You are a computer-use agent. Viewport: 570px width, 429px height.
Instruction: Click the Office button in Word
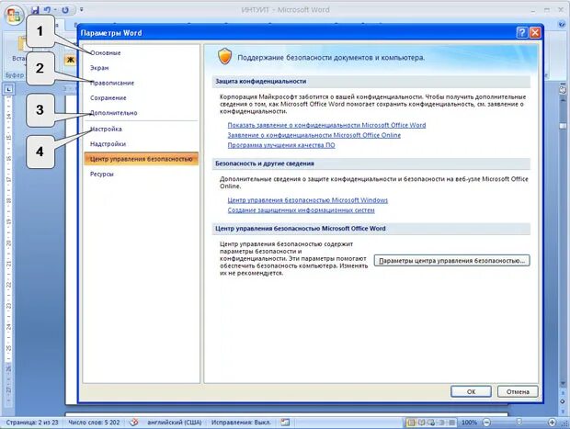click(14, 15)
